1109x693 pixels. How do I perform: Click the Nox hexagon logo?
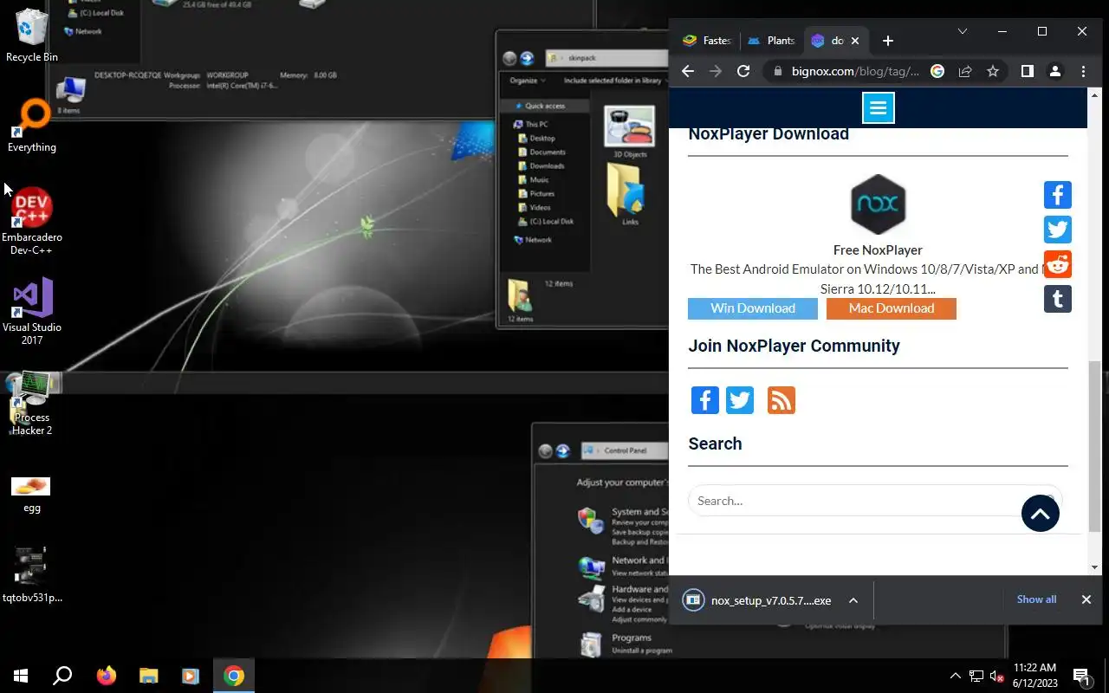pyautogui.click(x=878, y=204)
